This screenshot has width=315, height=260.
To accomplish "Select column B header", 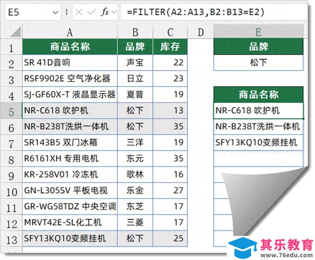I will (x=135, y=32).
